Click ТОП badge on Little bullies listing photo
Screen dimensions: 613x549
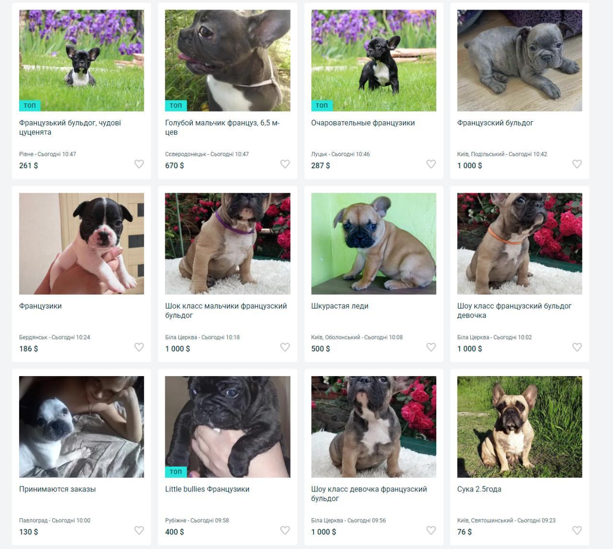[x=176, y=472]
